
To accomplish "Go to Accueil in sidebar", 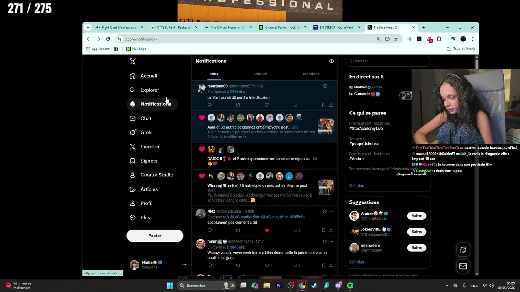I will pyautogui.click(x=144, y=76).
